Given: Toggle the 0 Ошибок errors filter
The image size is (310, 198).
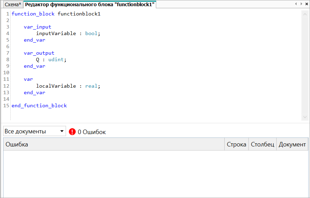Looking at the screenshot, I should coord(92,132).
